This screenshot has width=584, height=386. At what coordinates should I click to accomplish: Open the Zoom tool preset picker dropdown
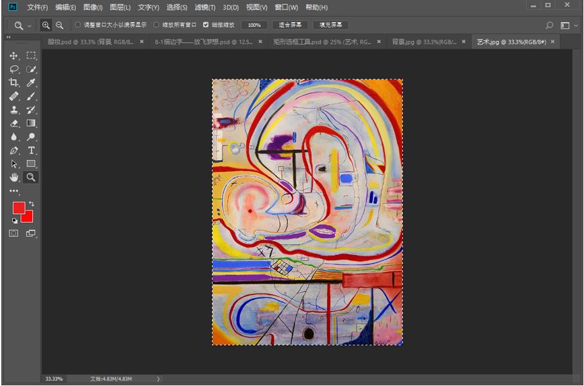(x=30, y=26)
